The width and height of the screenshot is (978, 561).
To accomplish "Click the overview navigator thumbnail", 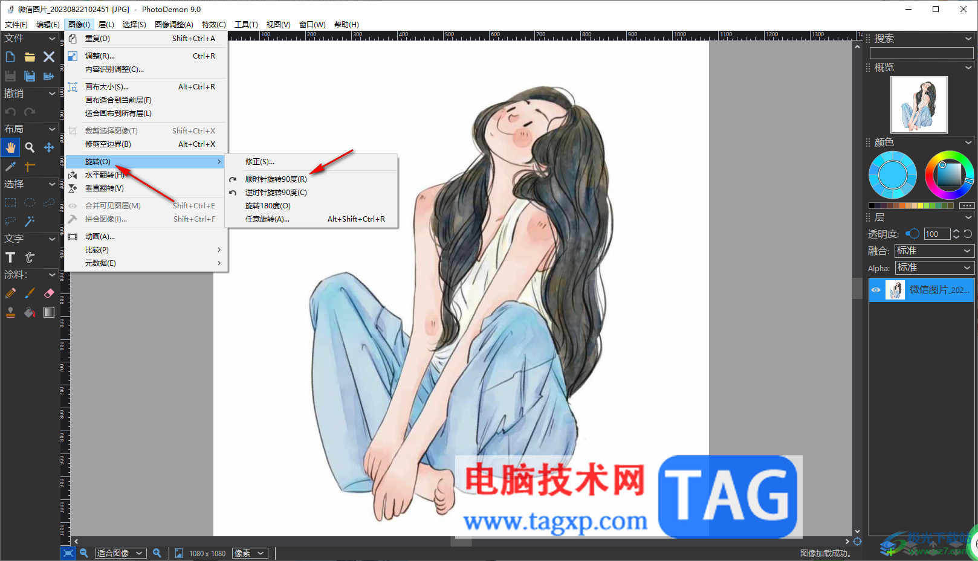I will click(x=919, y=105).
